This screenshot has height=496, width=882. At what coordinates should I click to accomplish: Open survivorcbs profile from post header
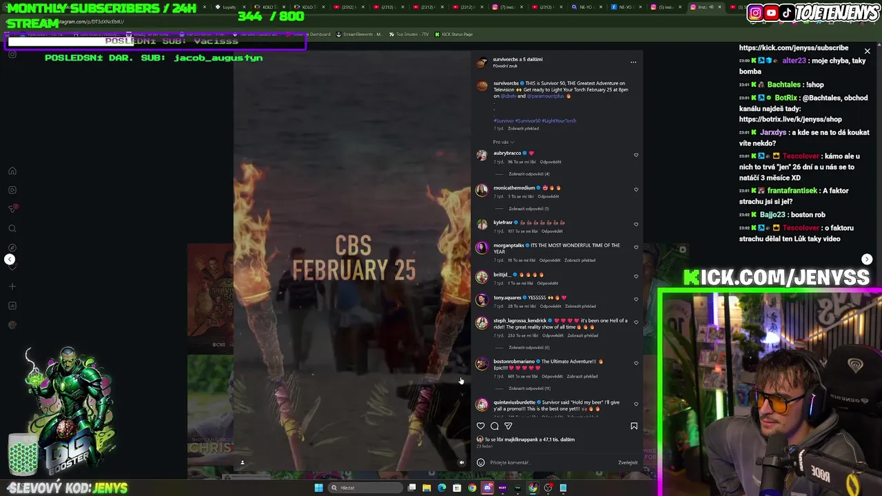(505, 59)
